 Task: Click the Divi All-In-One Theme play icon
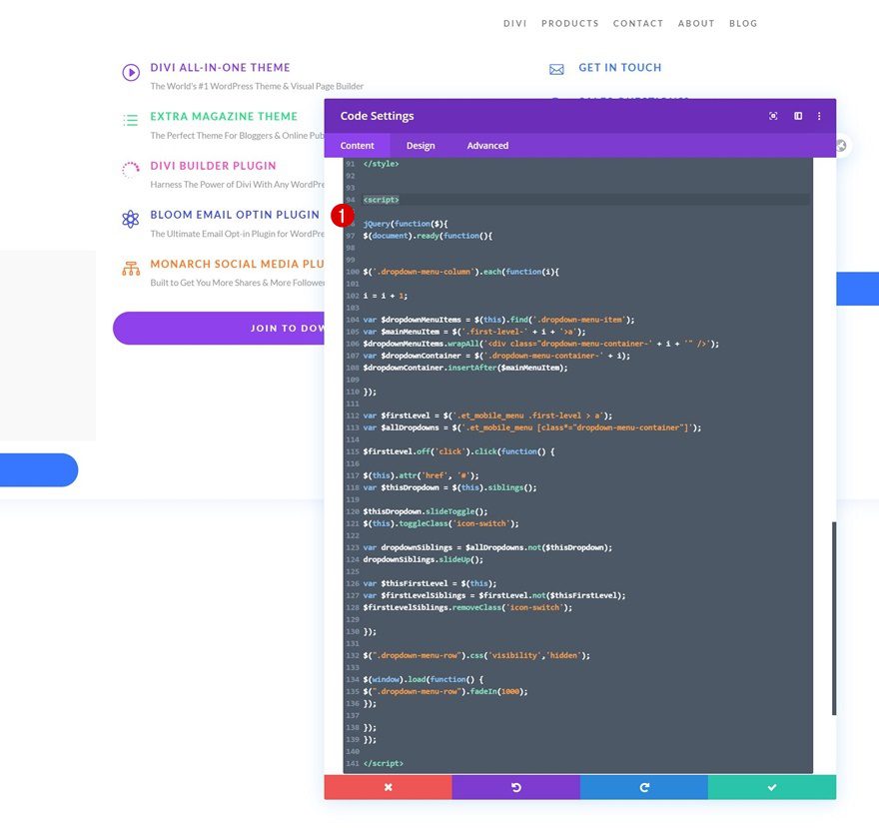(131, 72)
